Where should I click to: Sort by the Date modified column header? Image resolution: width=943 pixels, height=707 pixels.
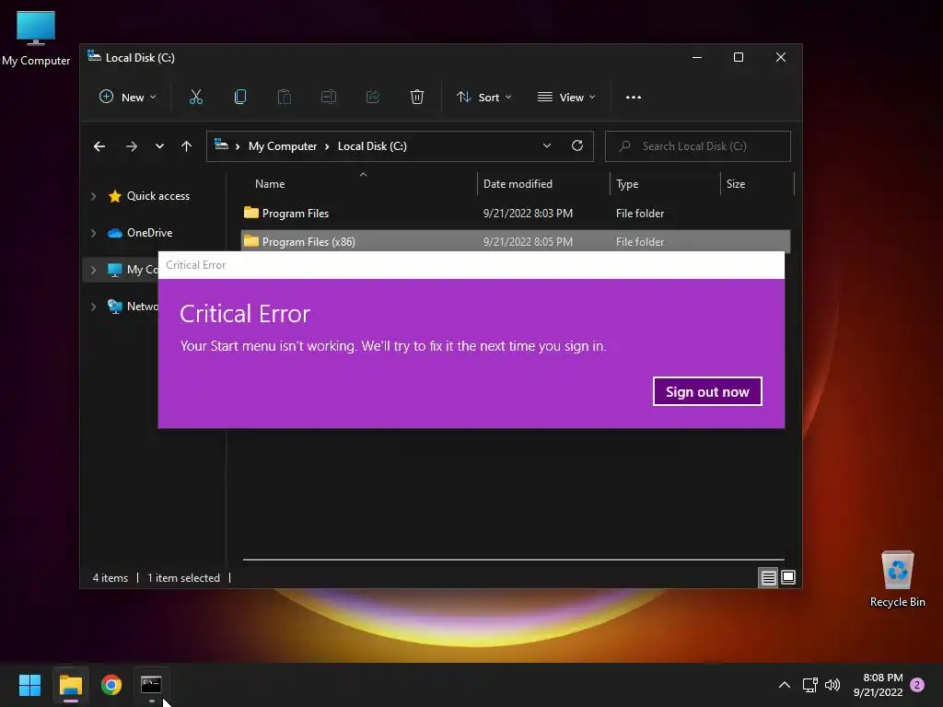[518, 184]
